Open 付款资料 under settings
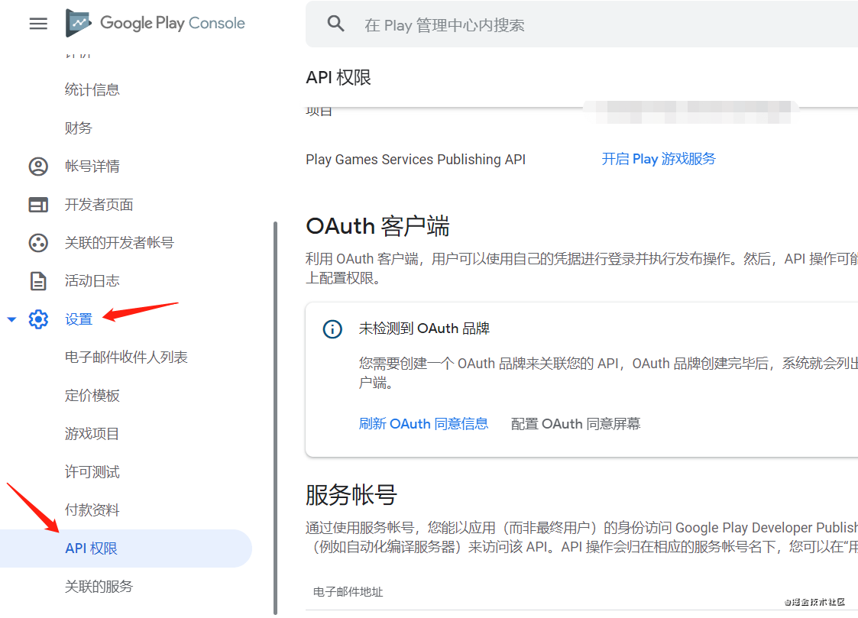This screenshot has width=858, height=618. [92, 510]
